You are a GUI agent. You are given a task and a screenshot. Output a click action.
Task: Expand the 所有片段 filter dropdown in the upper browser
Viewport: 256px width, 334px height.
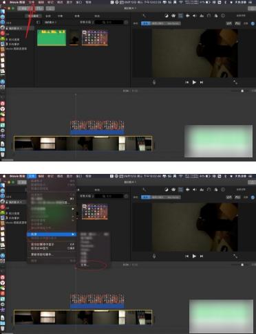point(87,22)
